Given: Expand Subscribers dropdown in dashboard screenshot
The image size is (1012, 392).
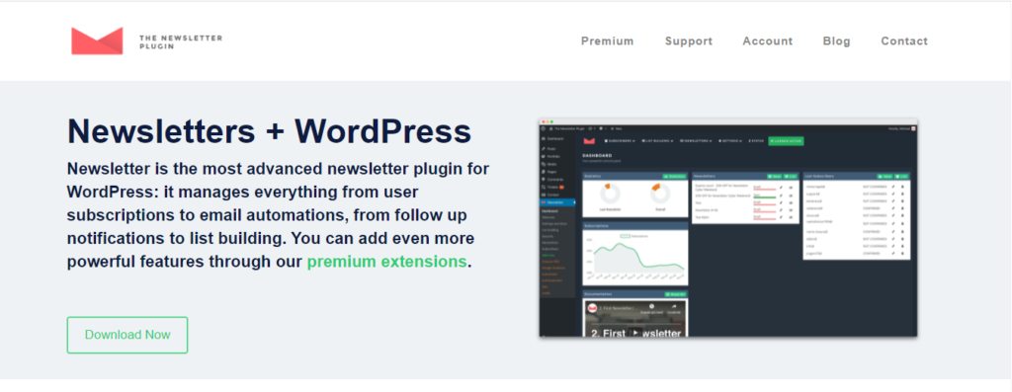Looking at the screenshot, I should [620, 140].
